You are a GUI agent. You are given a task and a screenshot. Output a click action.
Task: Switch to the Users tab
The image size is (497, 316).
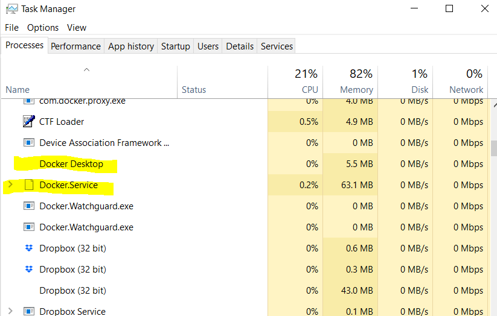pos(208,46)
